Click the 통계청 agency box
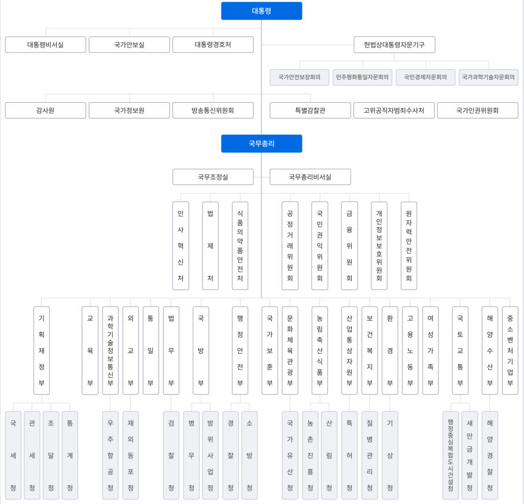Viewport: 524px width, 504px height. [70, 455]
